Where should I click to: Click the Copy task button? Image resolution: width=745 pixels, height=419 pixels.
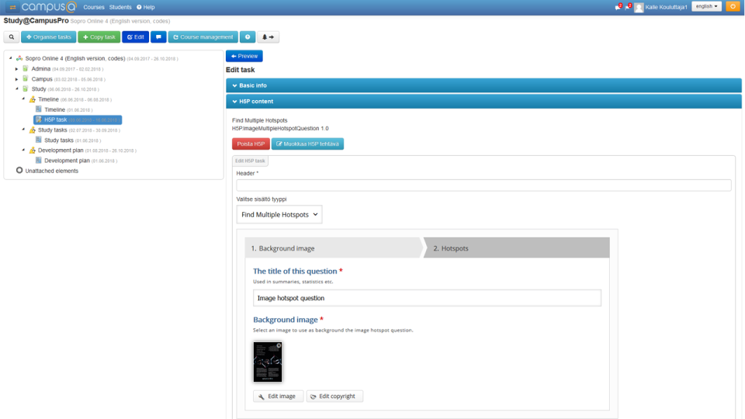[x=99, y=37]
